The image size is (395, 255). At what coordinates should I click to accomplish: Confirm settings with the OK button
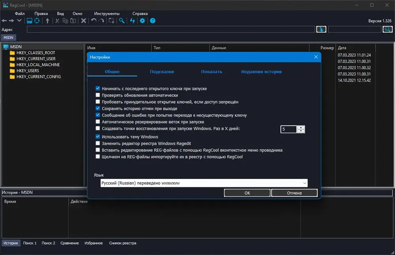[247, 193]
